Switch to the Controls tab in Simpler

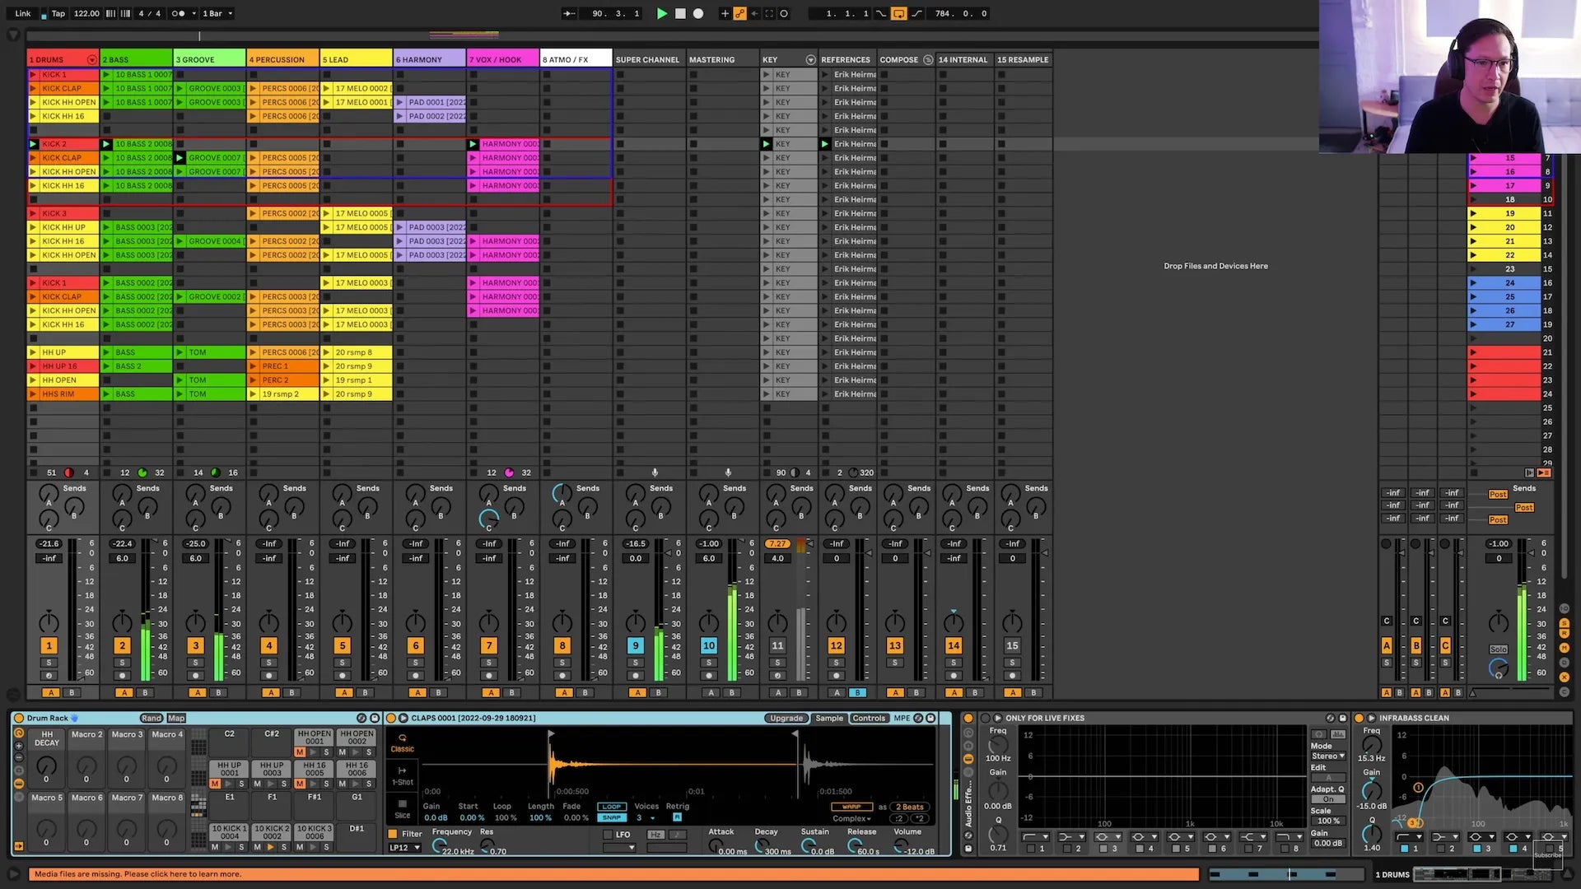point(869,718)
